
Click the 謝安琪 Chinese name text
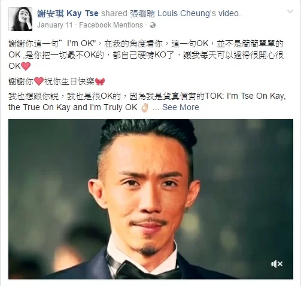51,13
